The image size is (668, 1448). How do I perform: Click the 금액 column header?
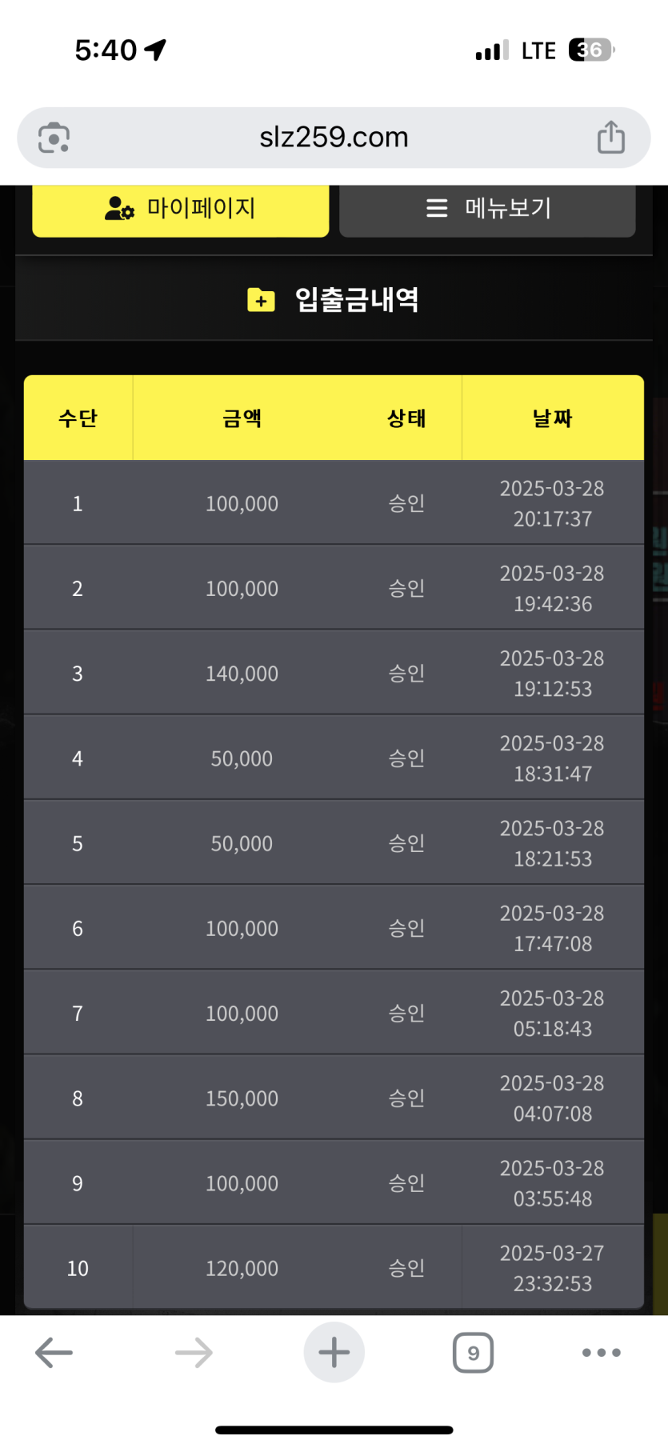click(x=242, y=418)
